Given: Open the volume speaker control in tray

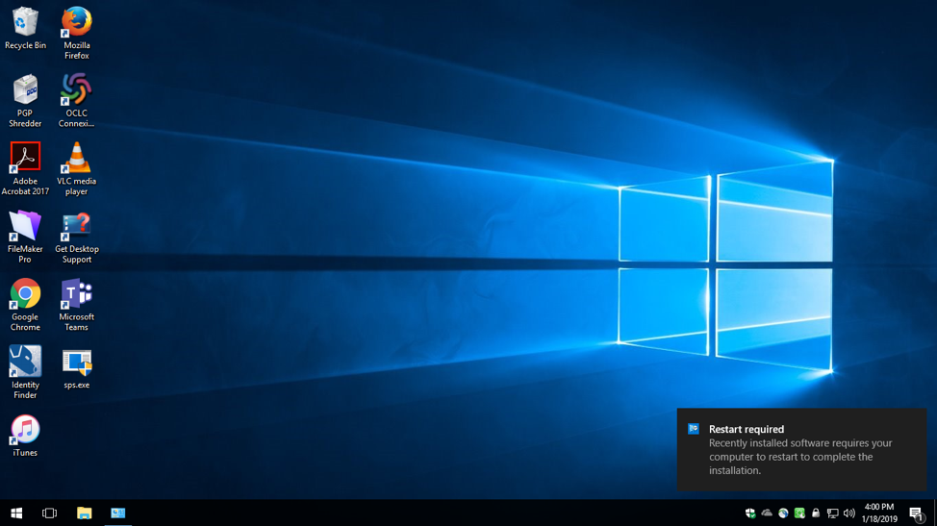Looking at the screenshot, I should click(x=848, y=513).
